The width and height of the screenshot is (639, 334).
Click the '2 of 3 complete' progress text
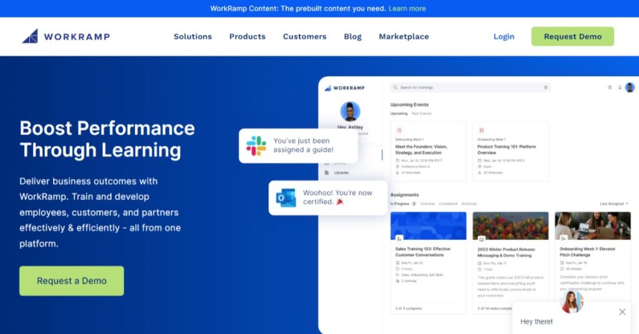pyautogui.click(x=408, y=308)
